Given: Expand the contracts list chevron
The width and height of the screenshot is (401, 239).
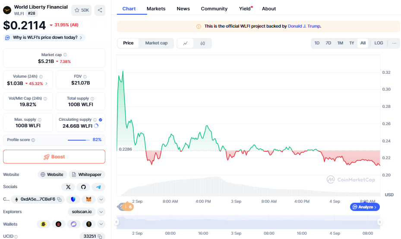Looking at the screenshot, I should tap(101, 199).
